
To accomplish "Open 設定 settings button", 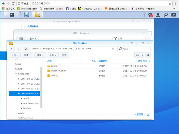I will 64,55.
